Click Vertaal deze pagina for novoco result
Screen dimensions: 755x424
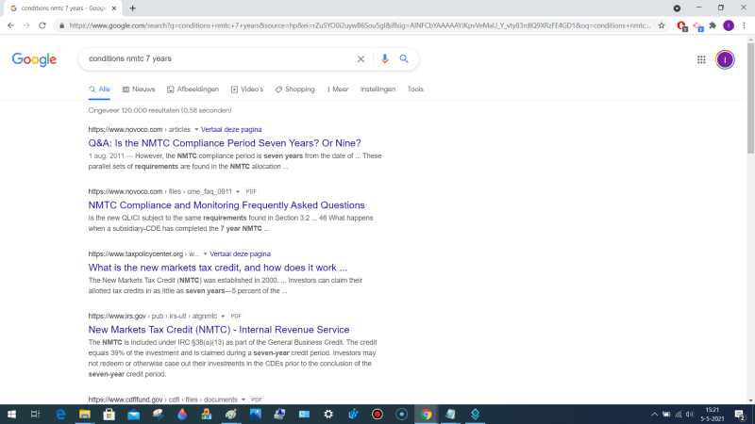[231, 130]
